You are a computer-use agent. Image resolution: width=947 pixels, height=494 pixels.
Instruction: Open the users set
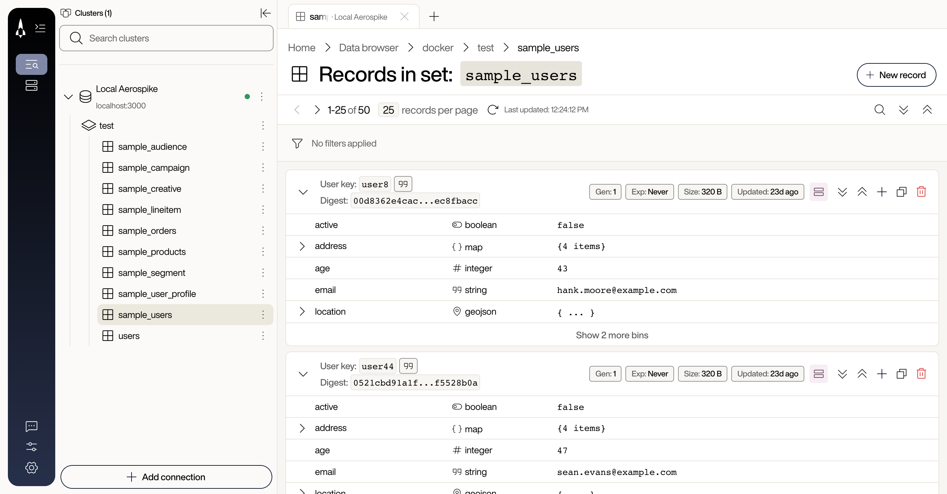click(x=129, y=336)
